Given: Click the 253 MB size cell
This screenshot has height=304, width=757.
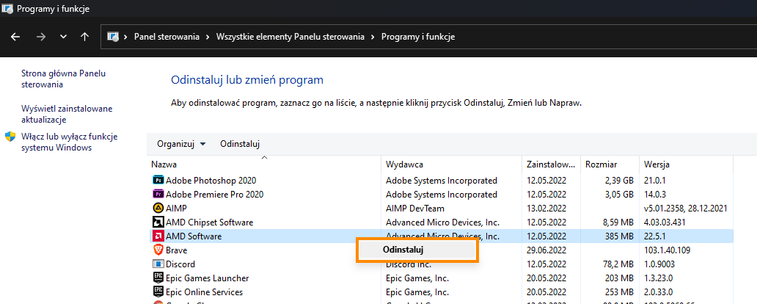Looking at the screenshot, I should click(619, 292).
